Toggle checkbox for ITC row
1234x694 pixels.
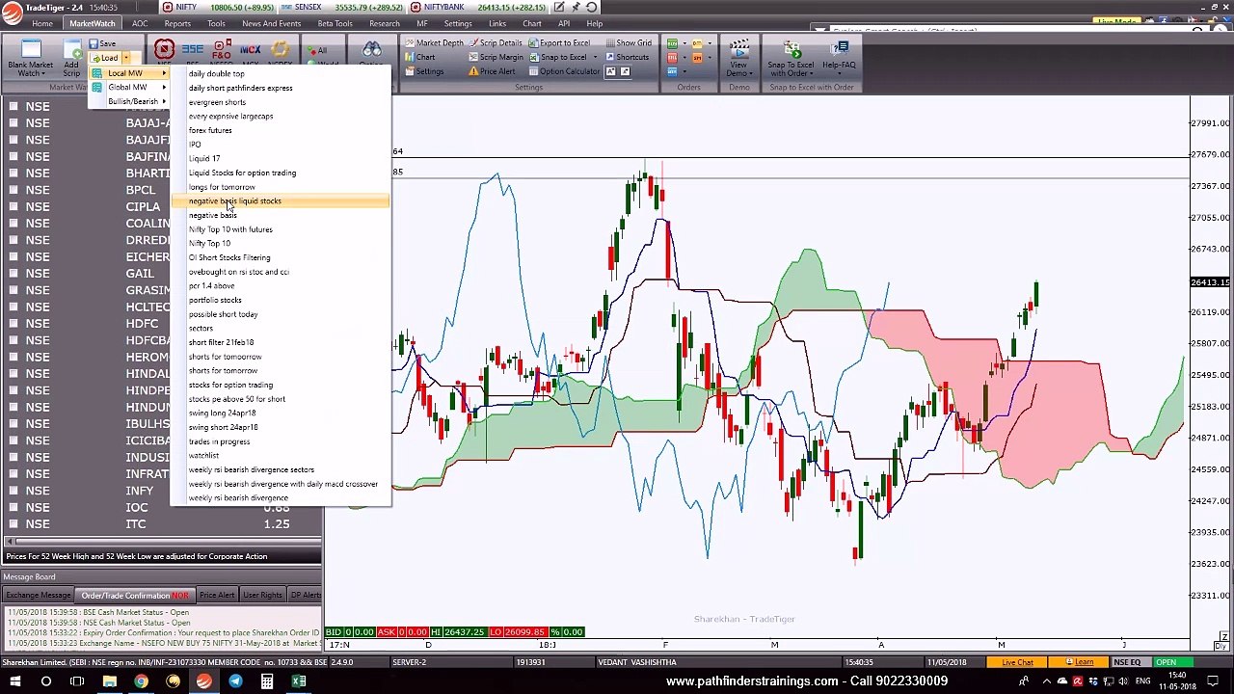tap(13, 523)
